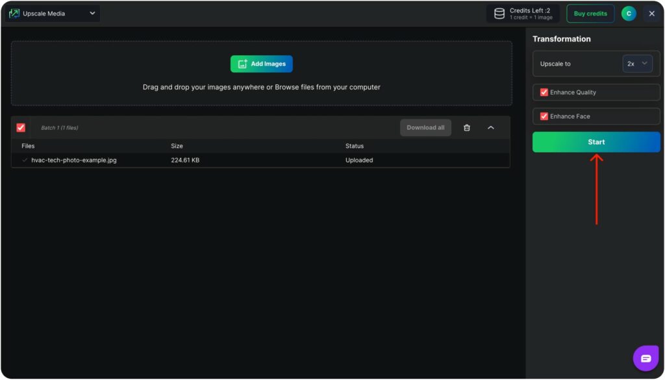Open the user profile avatar
Image resolution: width=665 pixels, height=380 pixels.
(628, 14)
